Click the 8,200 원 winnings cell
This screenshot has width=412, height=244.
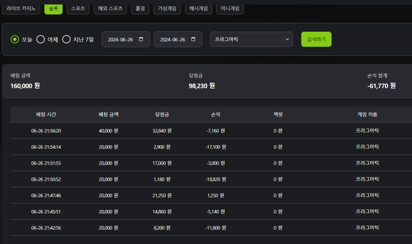pyautogui.click(x=162, y=228)
